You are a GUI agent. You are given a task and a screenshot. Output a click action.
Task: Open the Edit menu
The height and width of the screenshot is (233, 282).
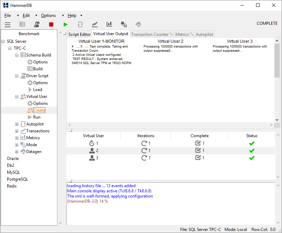coord(26,16)
